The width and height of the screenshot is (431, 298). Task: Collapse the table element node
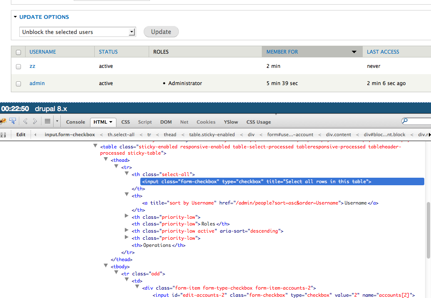[x=95, y=146]
